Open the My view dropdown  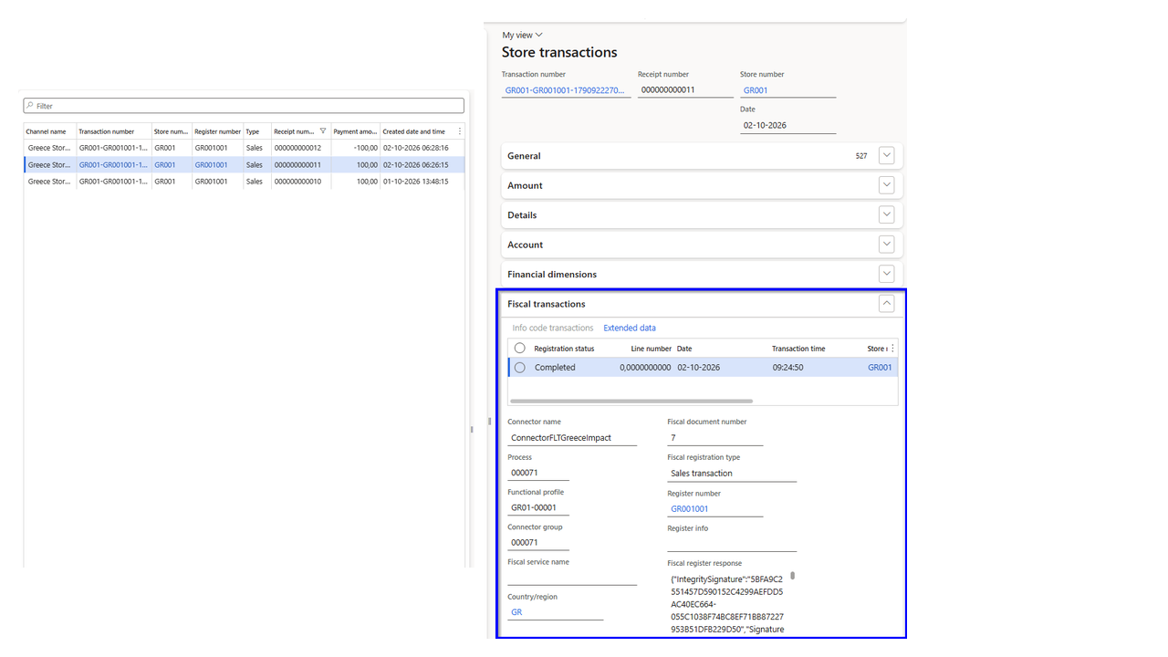(x=522, y=35)
